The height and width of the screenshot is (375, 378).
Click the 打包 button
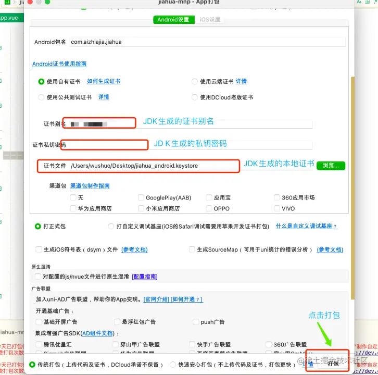click(x=333, y=364)
